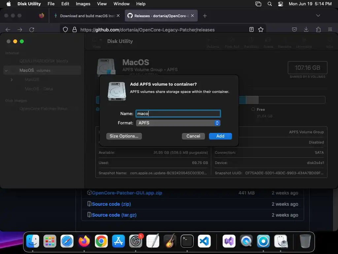
Task: Open Control Center in menu bar
Action: pyautogui.click(x=281, y=4)
